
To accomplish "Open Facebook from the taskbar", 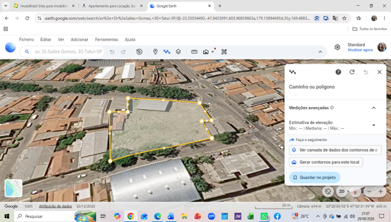I will tap(277, 216).
